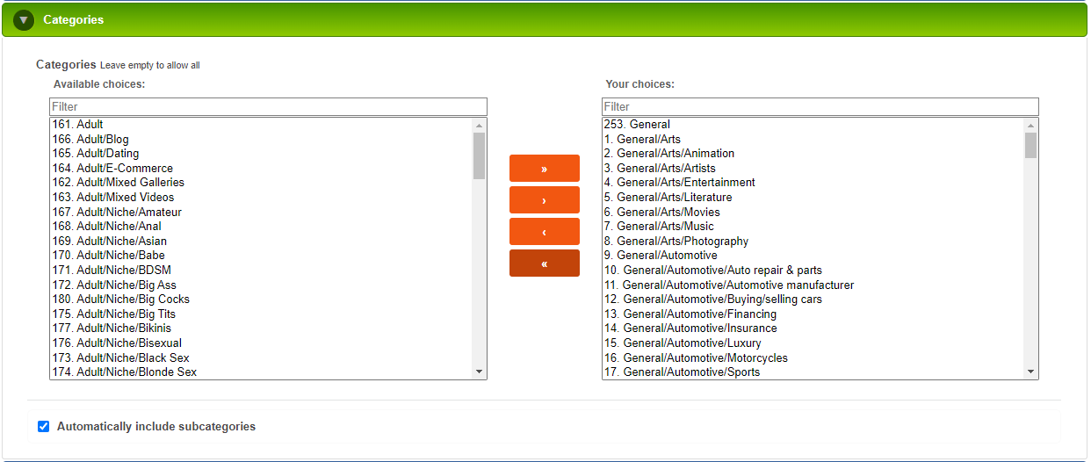Select 17. General/Automotive/Sports entry
The width and height of the screenshot is (1091, 462).
[x=813, y=372]
